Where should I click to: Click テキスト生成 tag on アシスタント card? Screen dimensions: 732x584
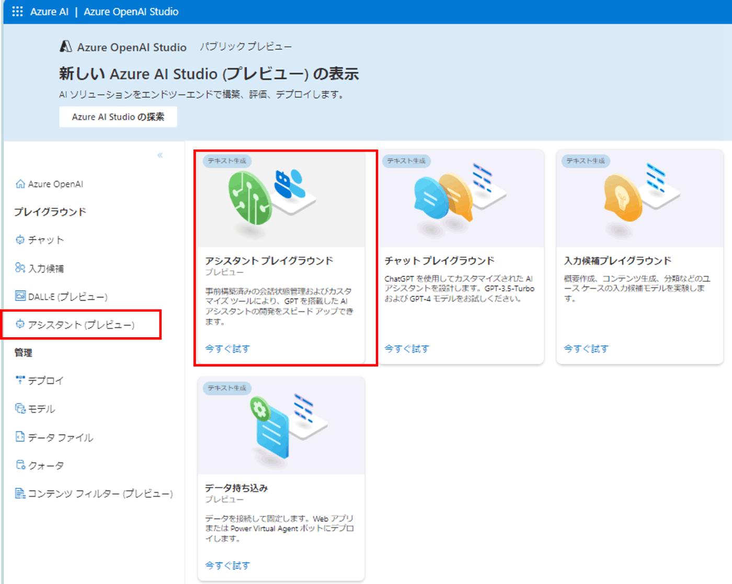point(227,161)
